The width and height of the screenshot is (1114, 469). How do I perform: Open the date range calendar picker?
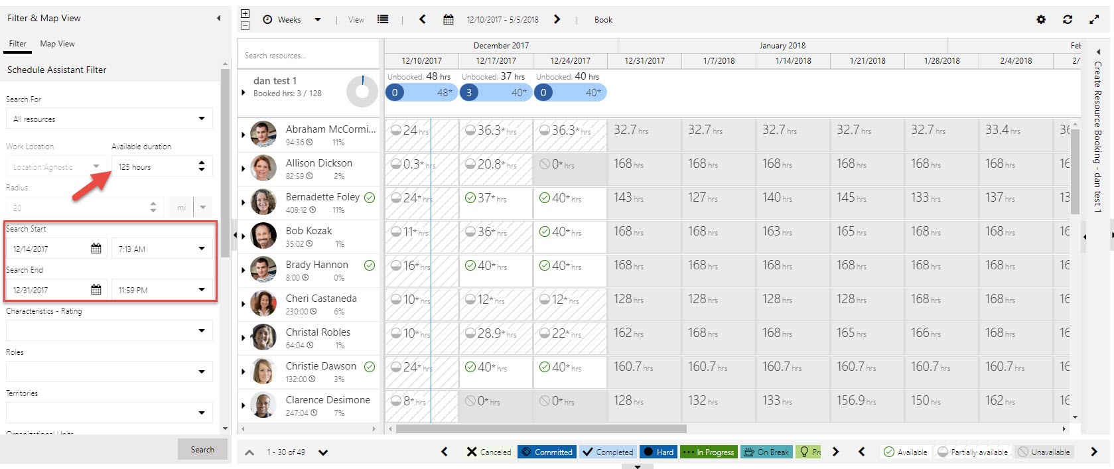coord(449,20)
